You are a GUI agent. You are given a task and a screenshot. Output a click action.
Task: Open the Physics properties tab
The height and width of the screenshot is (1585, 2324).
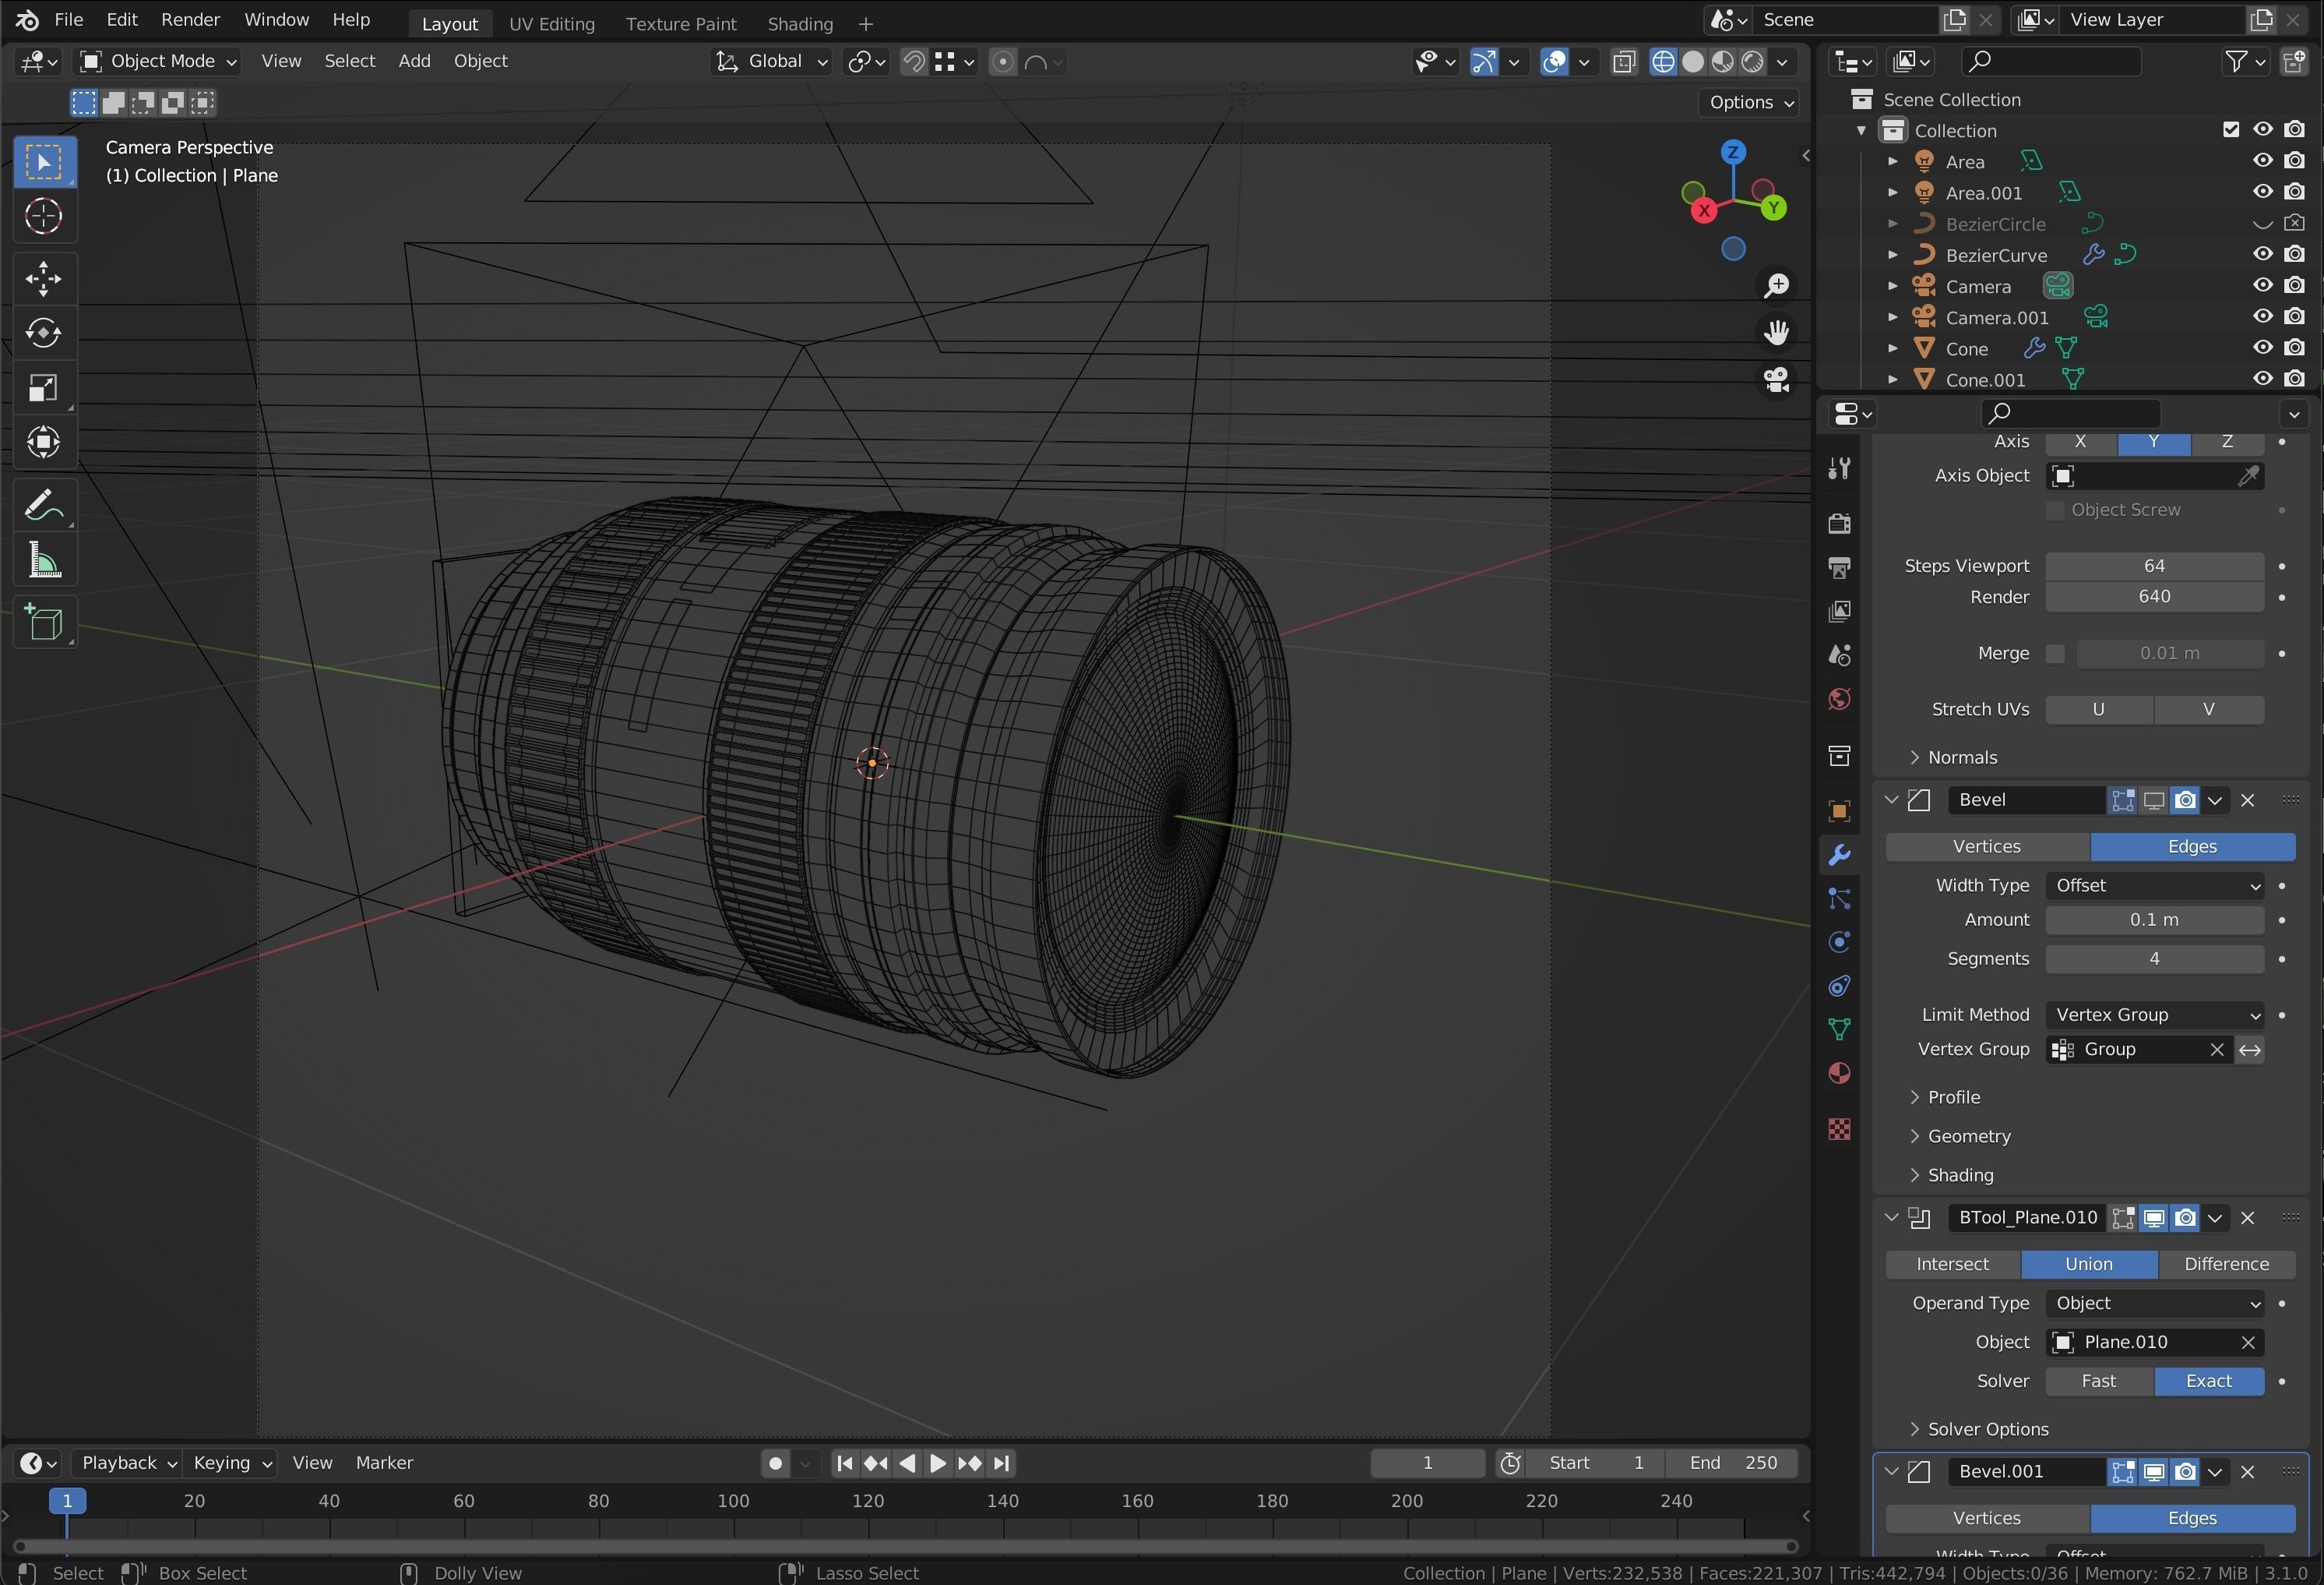(x=1839, y=943)
